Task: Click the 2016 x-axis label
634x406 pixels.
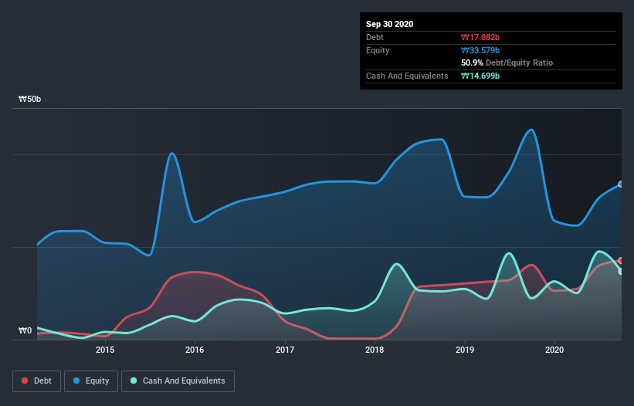Action: click(195, 350)
